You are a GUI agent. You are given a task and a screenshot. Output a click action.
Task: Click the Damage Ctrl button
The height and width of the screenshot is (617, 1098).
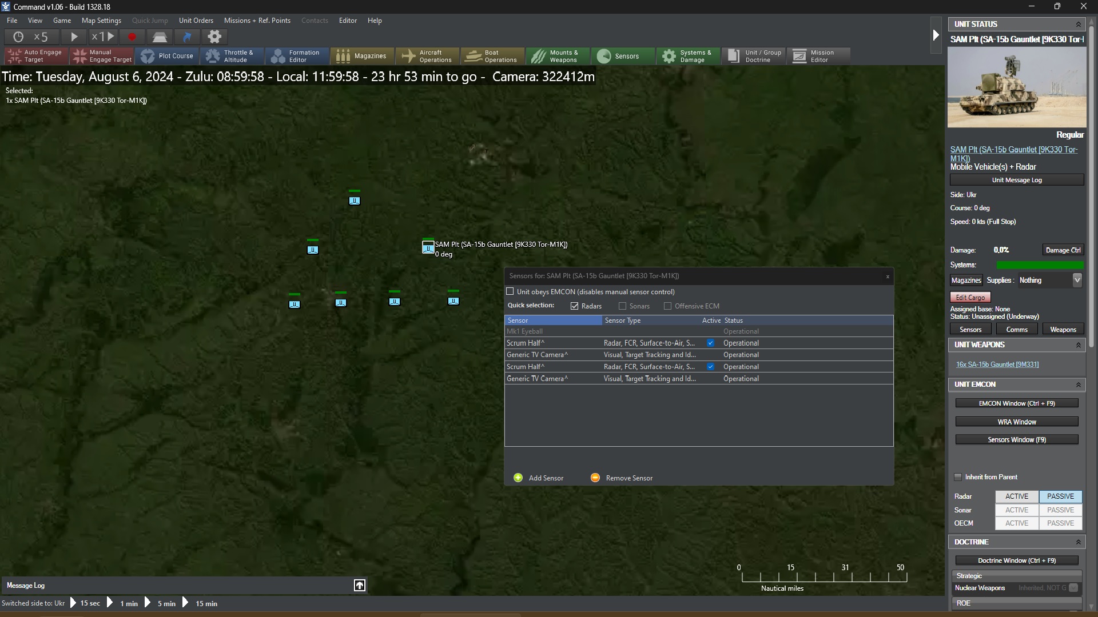(1063, 250)
